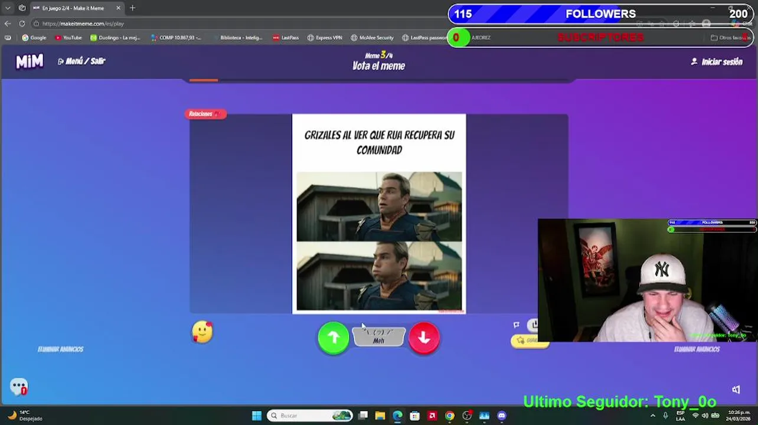Image resolution: width=758 pixels, height=425 pixels.
Task: Report the meme using the flag icon
Action: coord(517,325)
